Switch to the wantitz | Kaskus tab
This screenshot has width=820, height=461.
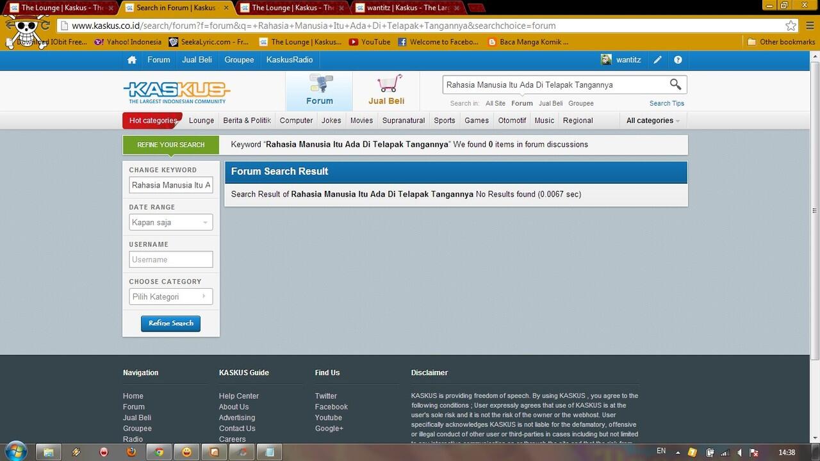pyautogui.click(x=407, y=8)
